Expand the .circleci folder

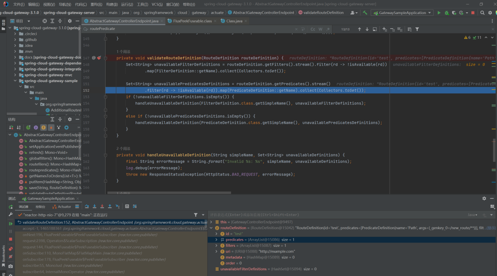pos(15,34)
